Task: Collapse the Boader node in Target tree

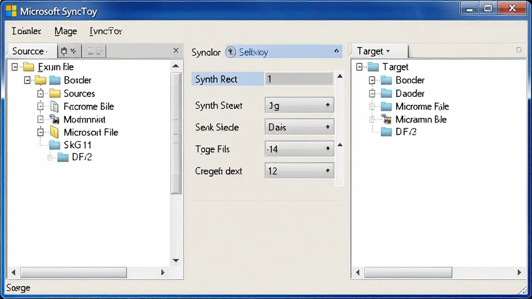Action: 372,80
